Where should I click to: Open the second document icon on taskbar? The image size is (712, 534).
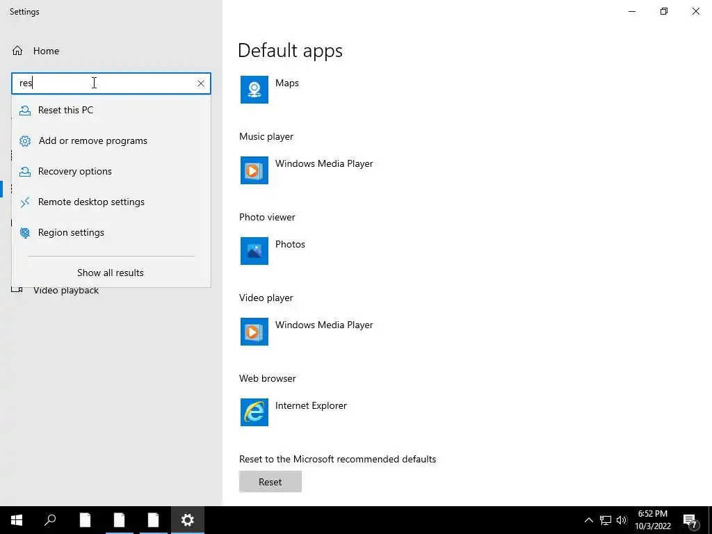click(119, 520)
